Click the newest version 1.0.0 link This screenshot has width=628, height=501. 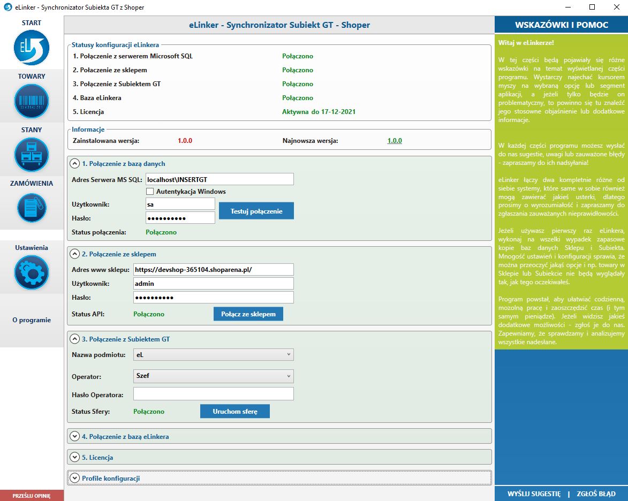pos(394,141)
